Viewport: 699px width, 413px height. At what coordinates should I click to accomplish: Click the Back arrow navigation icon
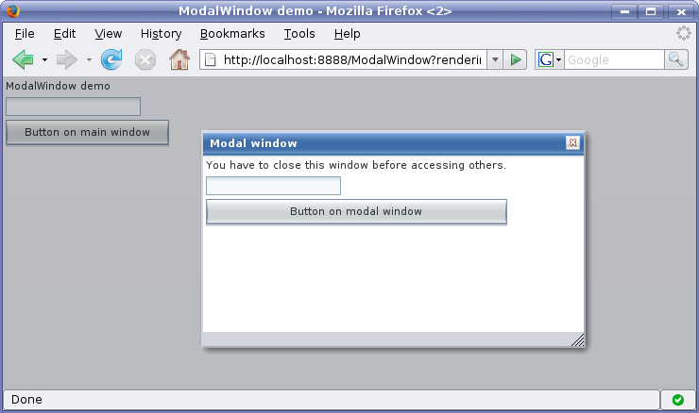[23, 60]
